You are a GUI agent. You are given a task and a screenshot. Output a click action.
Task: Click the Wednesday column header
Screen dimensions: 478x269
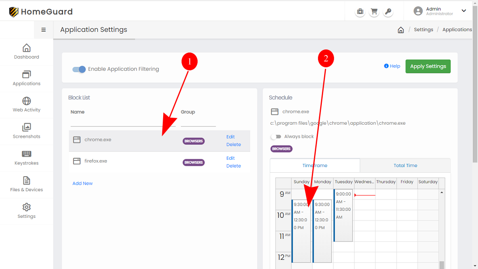pyautogui.click(x=364, y=182)
